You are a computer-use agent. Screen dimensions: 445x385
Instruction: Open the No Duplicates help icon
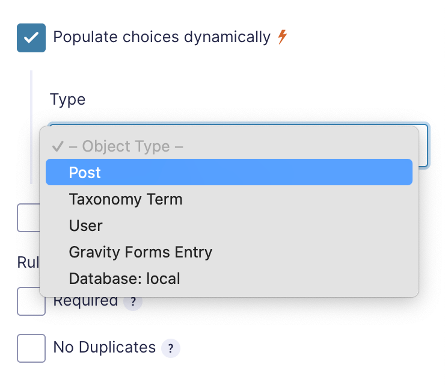[x=171, y=348]
